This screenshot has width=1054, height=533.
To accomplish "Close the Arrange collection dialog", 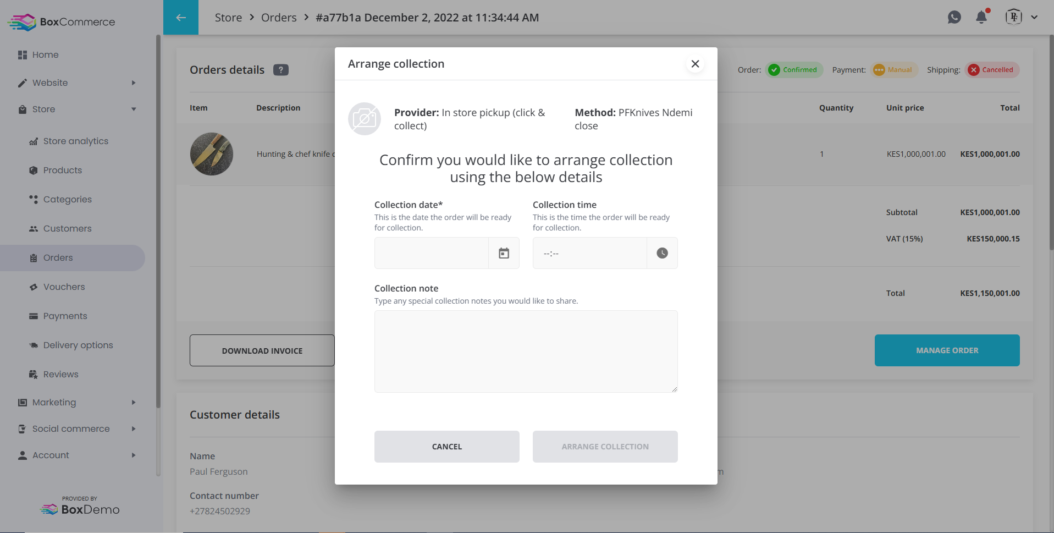I will coord(696,64).
